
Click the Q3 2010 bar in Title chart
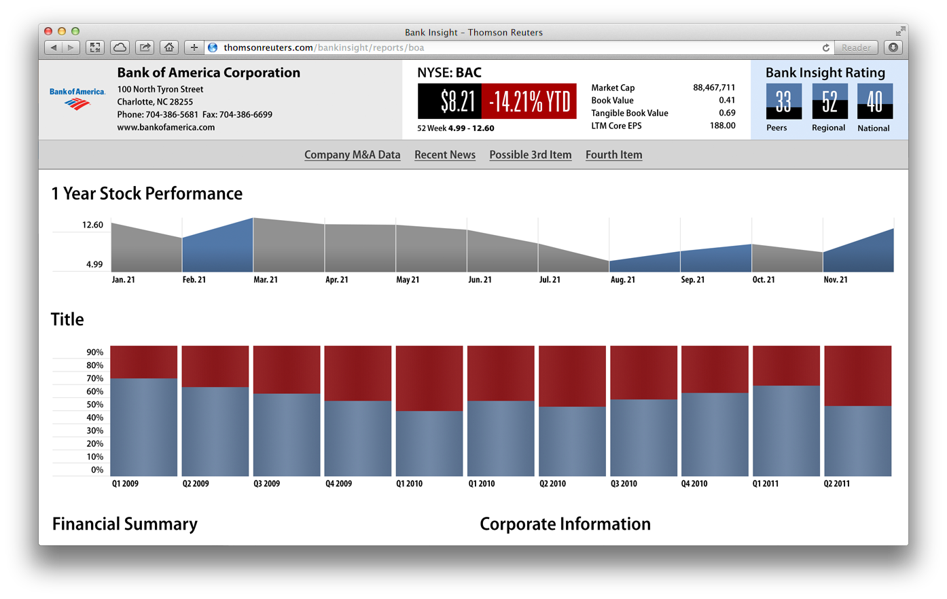tap(643, 411)
